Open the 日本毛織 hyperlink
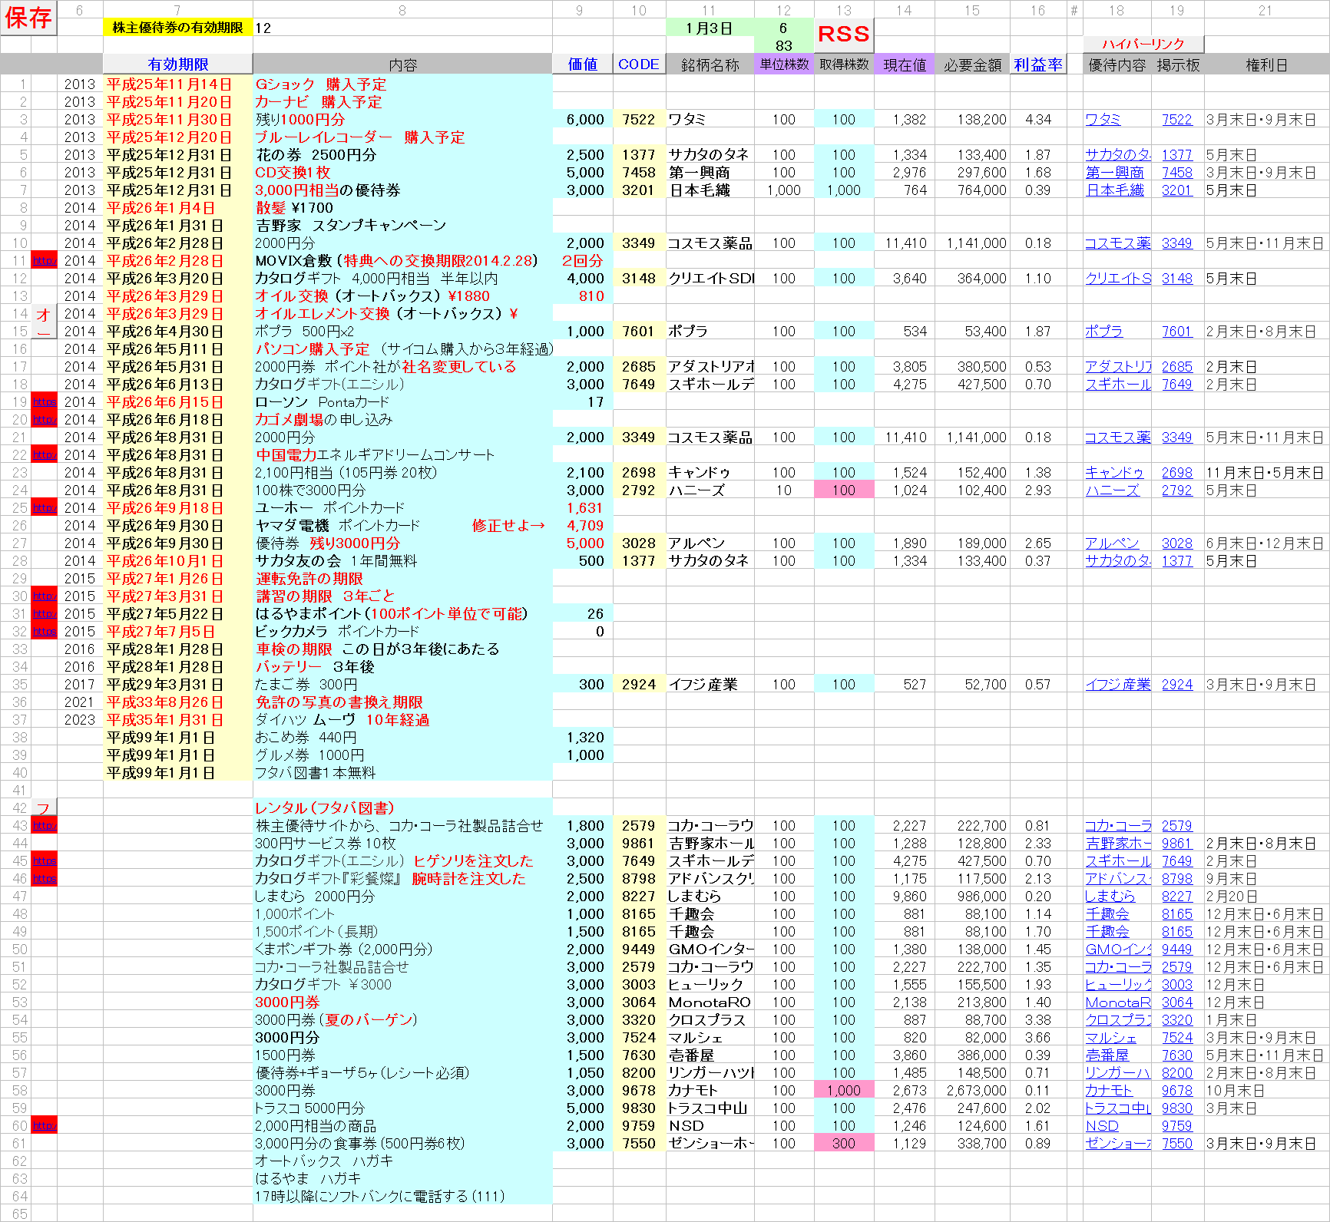Image resolution: width=1330 pixels, height=1222 pixels. click(1115, 190)
